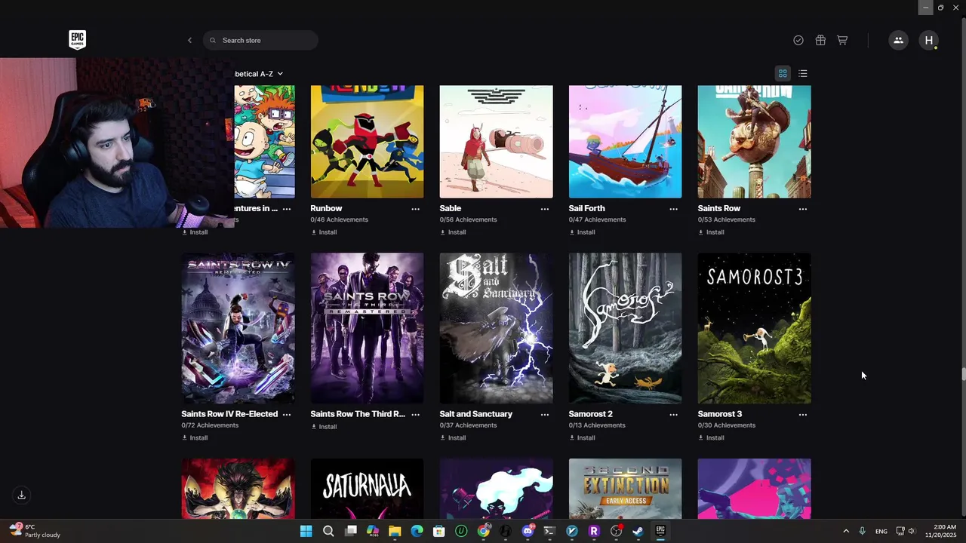The image size is (966, 543).
Task: Open Windows Start menu
Action: (x=306, y=531)
